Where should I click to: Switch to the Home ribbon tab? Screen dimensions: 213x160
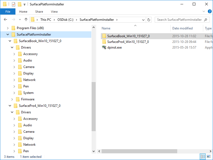point(23,12)
